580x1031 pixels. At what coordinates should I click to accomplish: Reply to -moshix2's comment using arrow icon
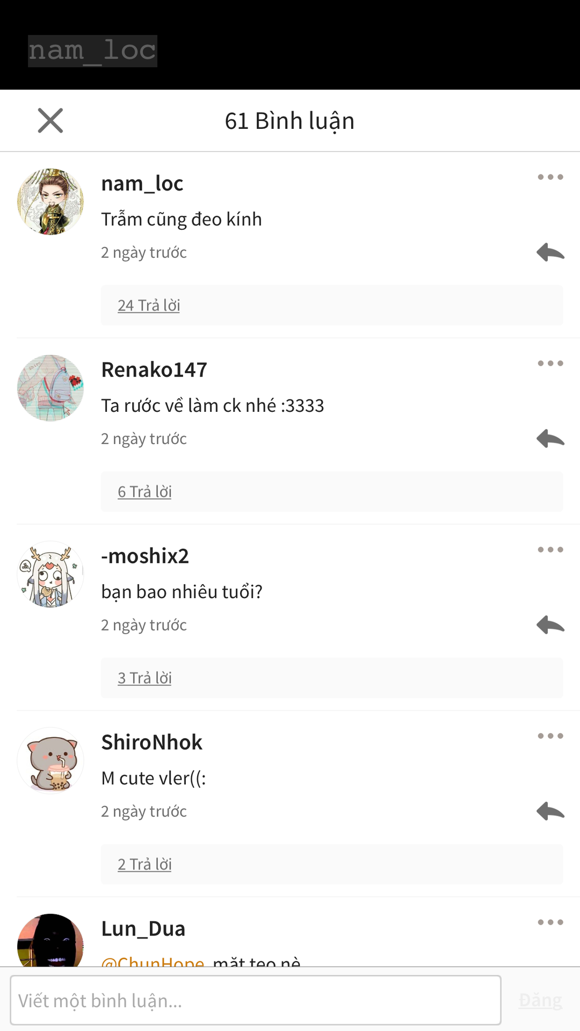(x=550, y=625)
